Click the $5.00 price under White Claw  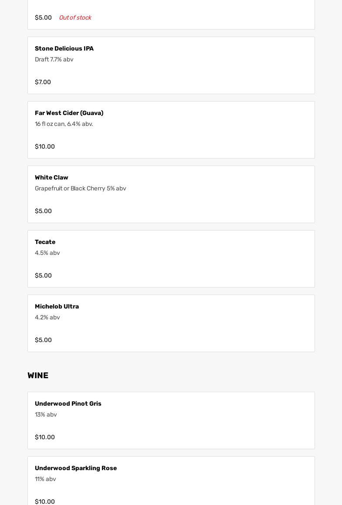[43, 211]
